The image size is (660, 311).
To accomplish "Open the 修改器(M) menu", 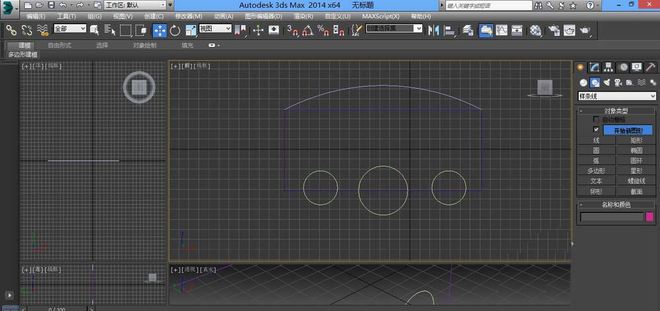I will tap(189, 16).
